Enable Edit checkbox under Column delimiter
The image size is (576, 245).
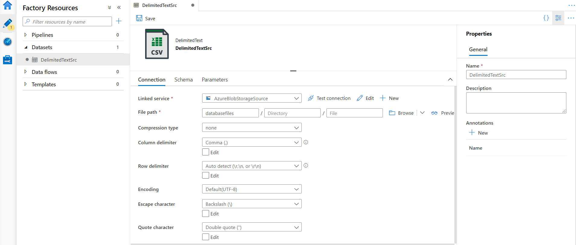[x=206, y=152]
